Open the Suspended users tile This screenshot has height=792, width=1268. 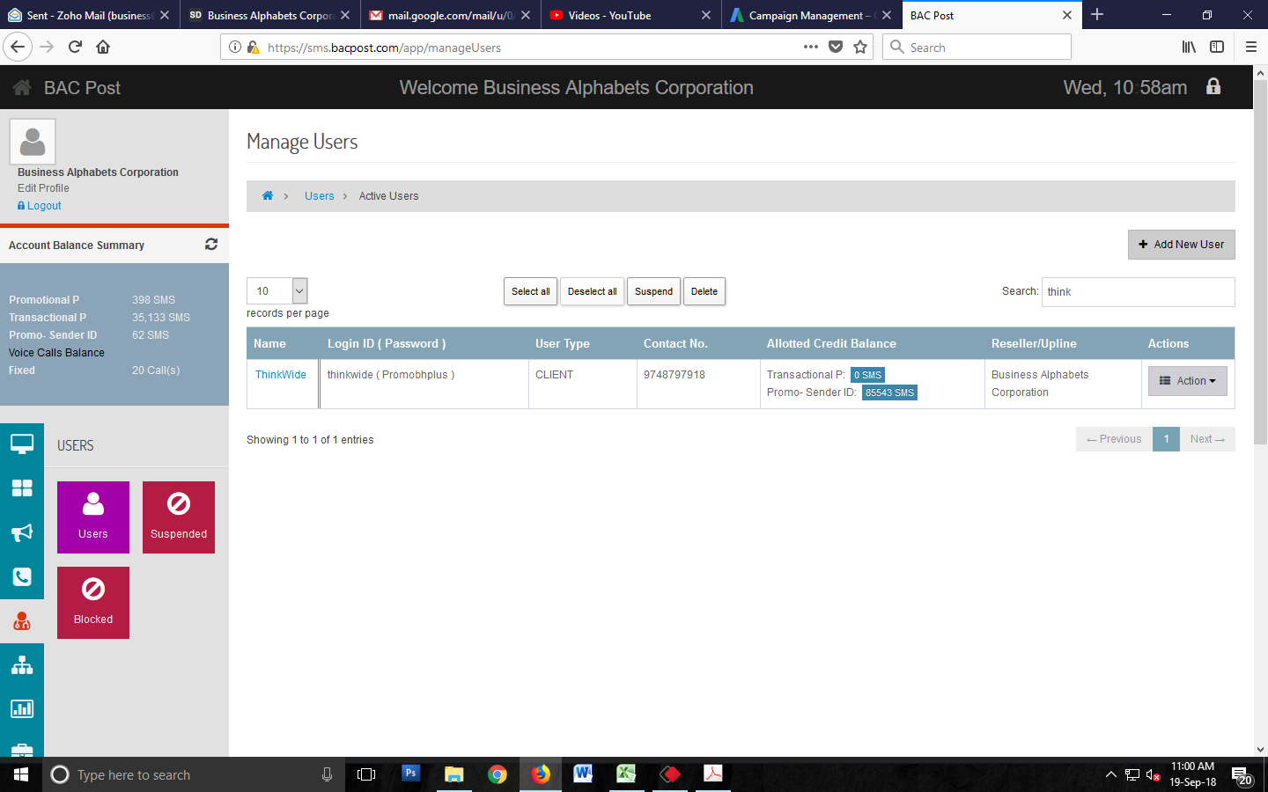click(179, 517)
